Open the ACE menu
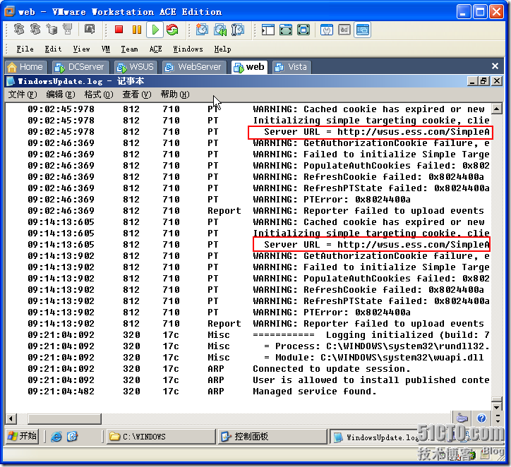The image size is (511, 467). [155, 49]
